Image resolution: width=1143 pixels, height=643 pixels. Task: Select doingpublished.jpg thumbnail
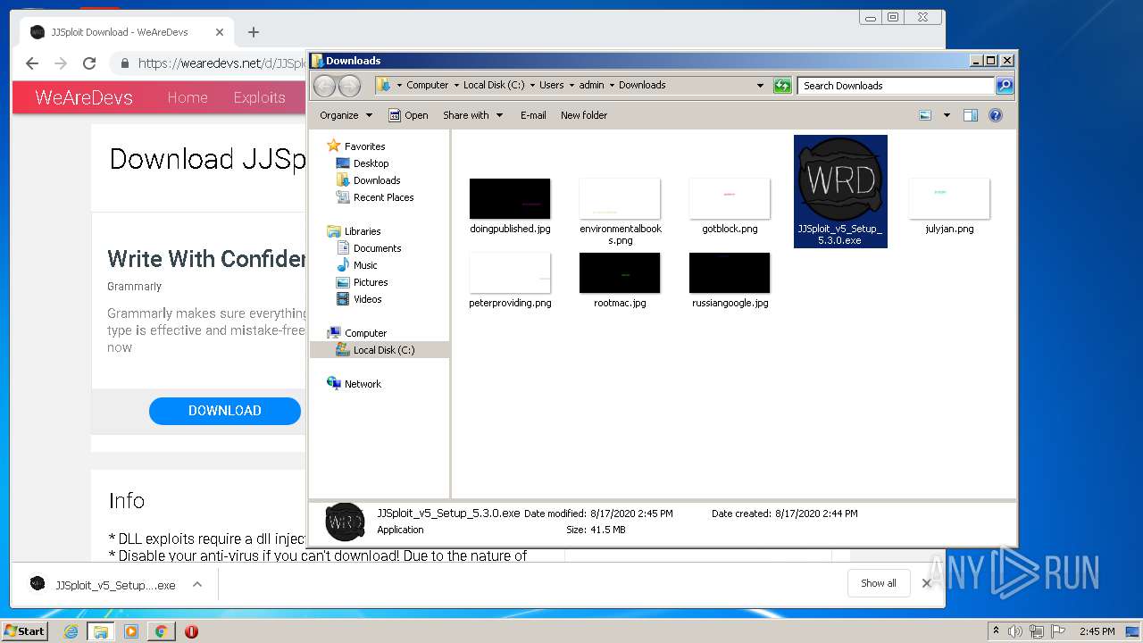[x=510, y=198]
